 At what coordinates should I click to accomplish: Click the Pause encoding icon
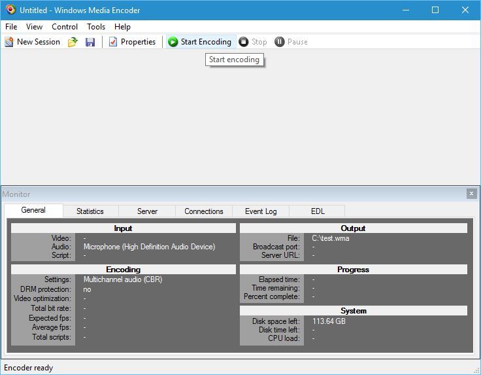[280, 42]
